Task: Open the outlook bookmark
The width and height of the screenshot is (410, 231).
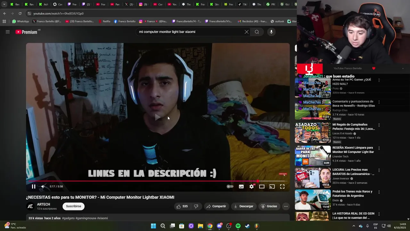Action: click(277, 21)
